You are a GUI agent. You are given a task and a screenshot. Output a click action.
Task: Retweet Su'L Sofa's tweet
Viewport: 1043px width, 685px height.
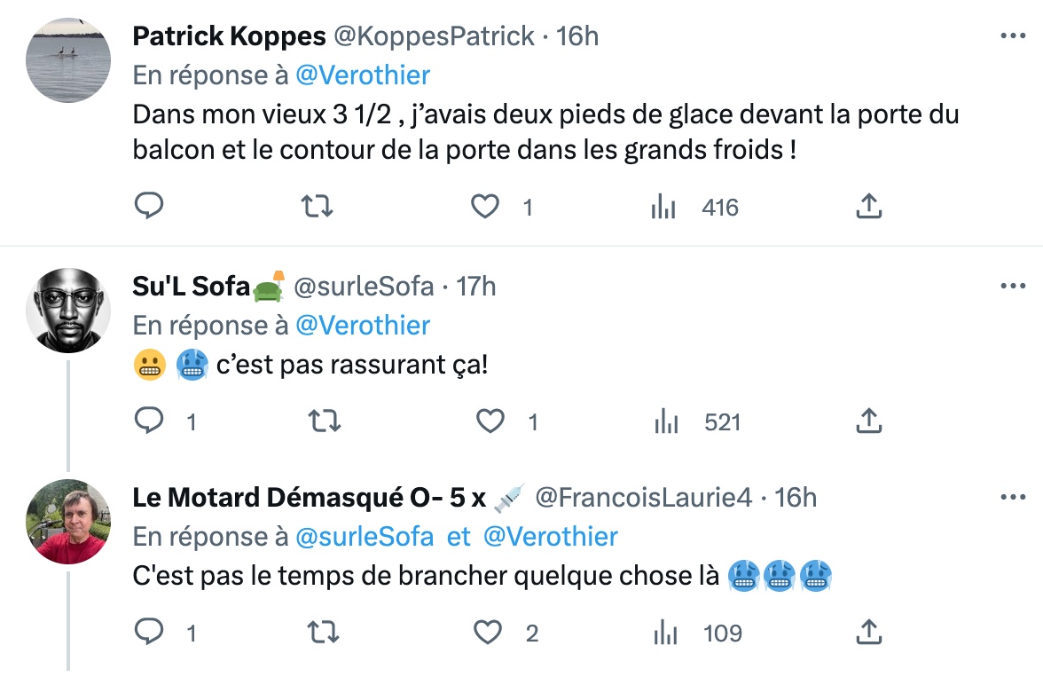click(x=325, y=421)
